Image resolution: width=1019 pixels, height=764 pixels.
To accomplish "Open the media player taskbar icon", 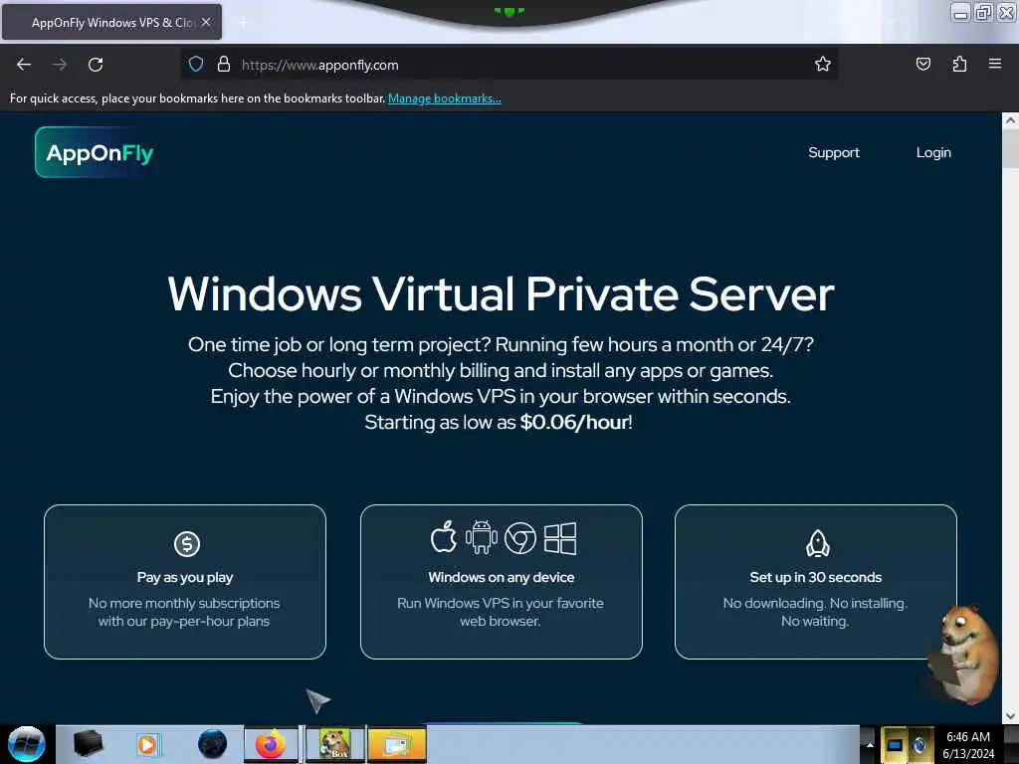I will [147, 744].
